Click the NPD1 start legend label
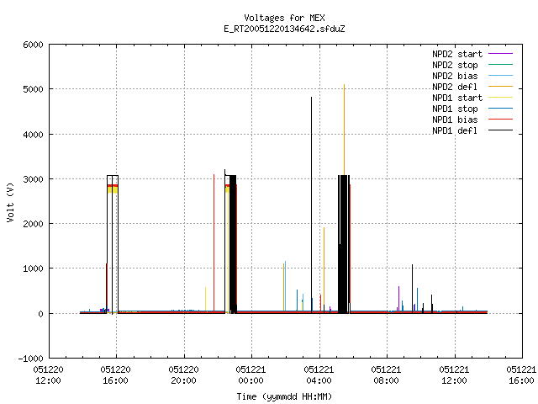This screenshot has height=404, width=538. (x=457, y=98)
